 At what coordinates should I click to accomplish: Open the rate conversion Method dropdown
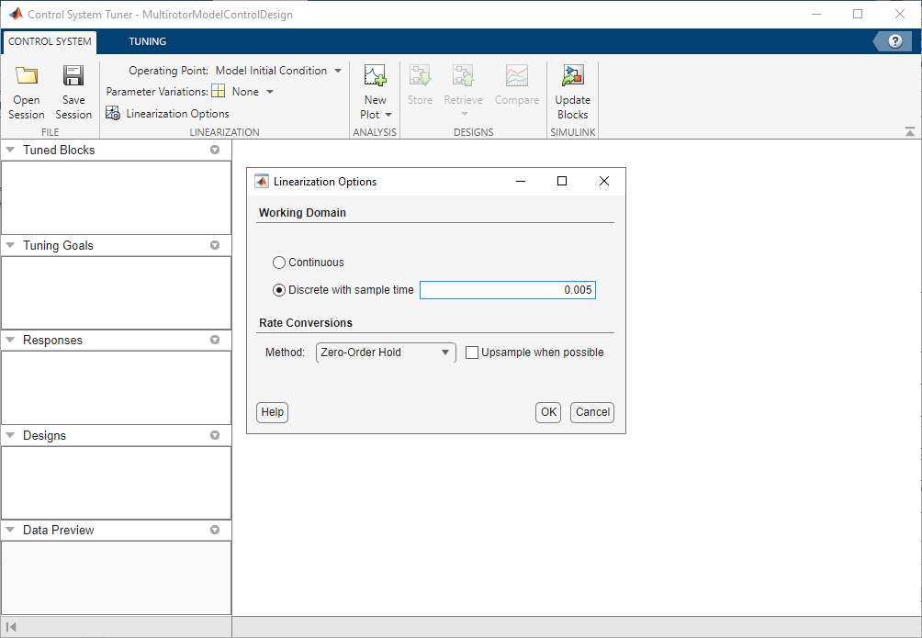[x=386, y=353]
